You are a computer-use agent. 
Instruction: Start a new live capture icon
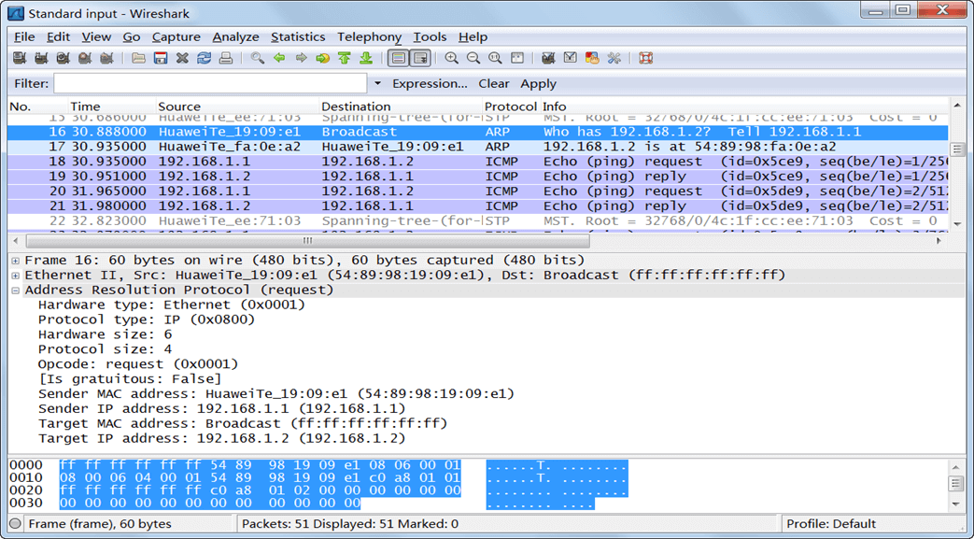tap(63, 59)
